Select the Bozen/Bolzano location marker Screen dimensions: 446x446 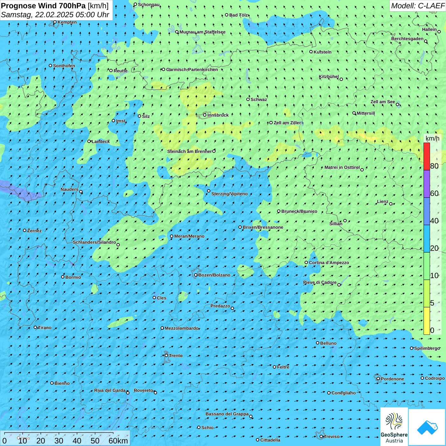[196, 275]
